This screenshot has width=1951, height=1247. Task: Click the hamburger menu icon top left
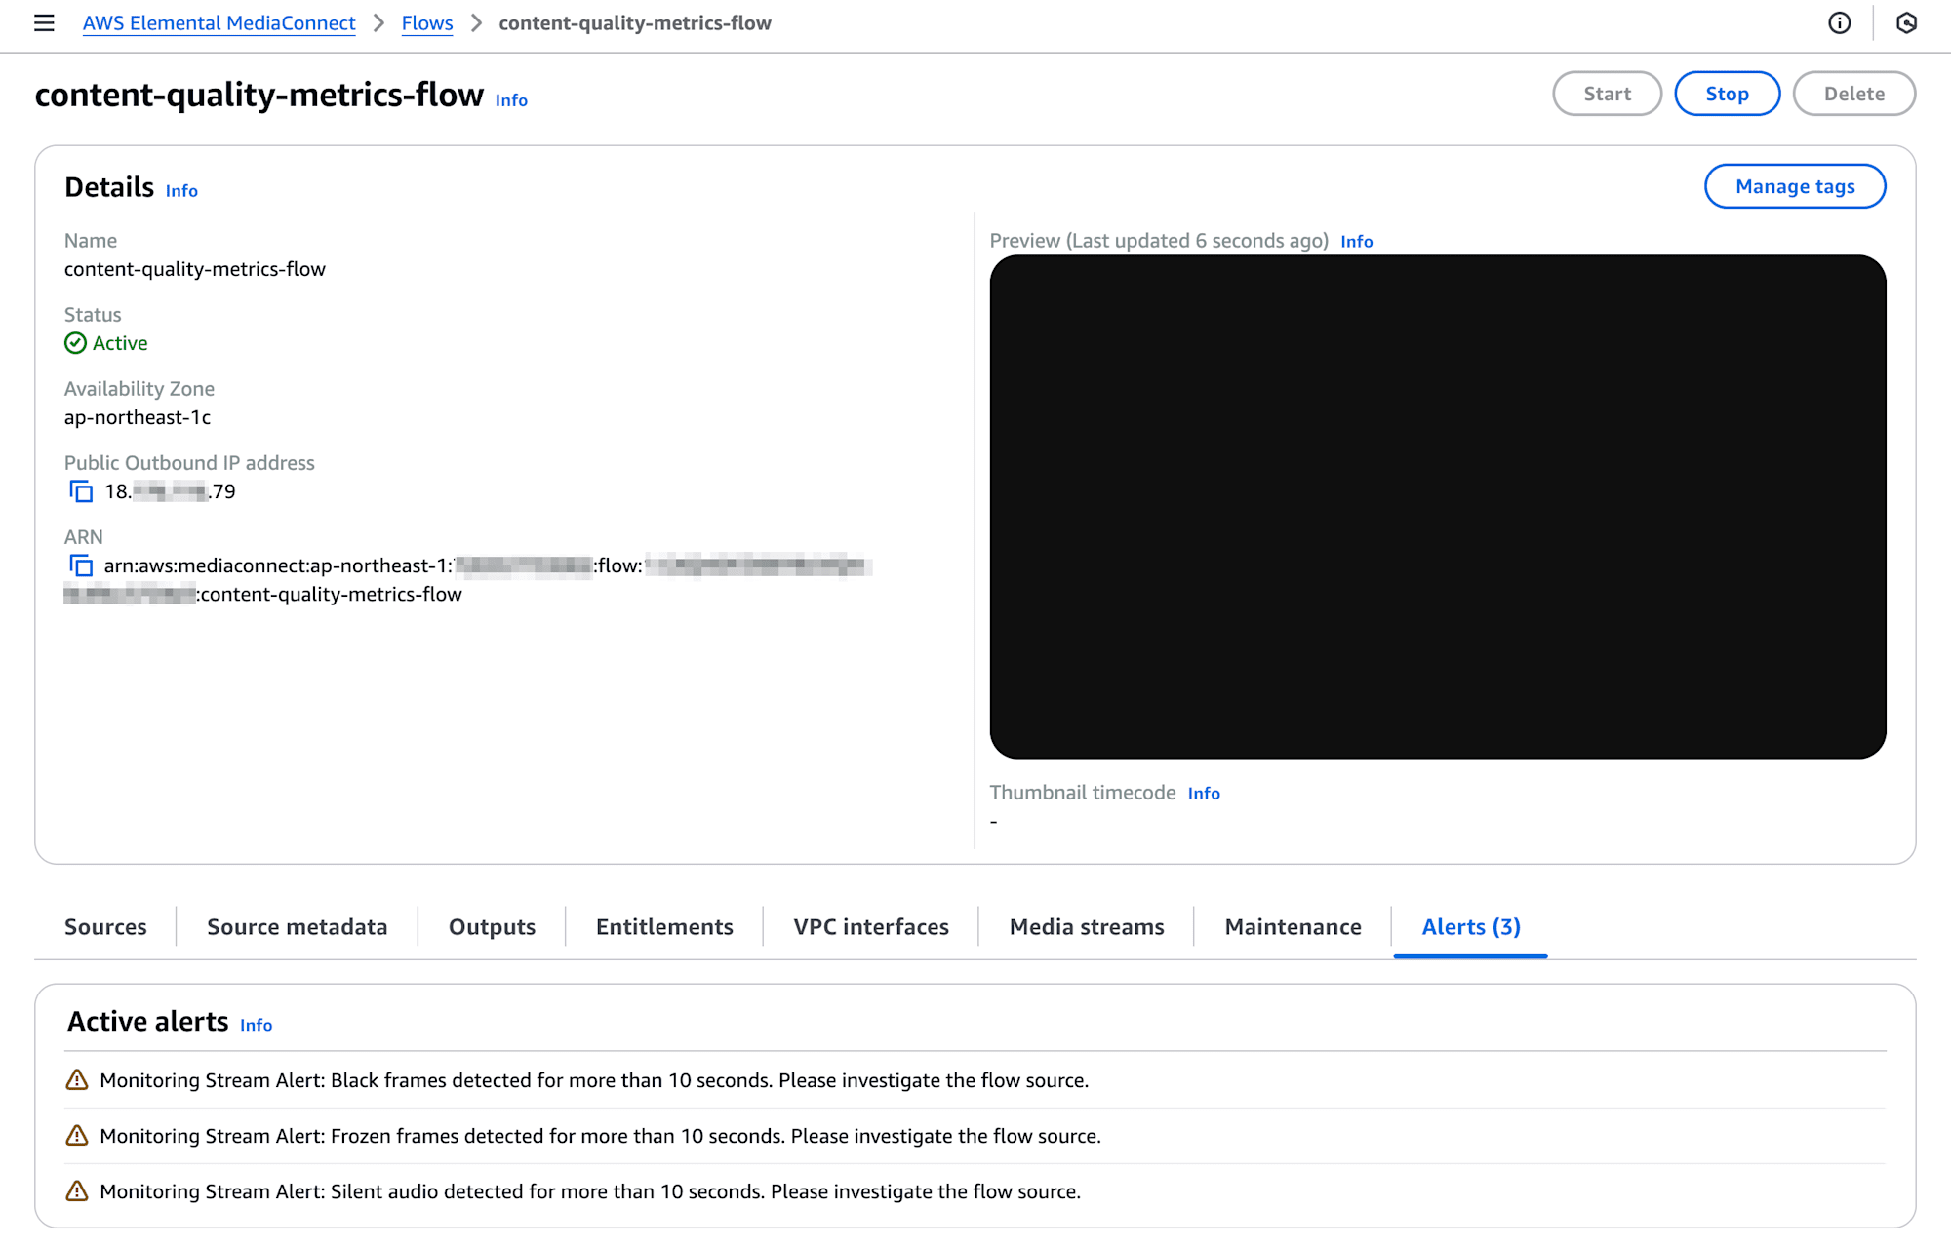[x=44, y=22]
